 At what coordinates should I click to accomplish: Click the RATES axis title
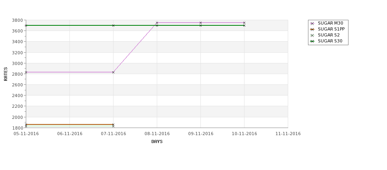(x=6, y=74)
